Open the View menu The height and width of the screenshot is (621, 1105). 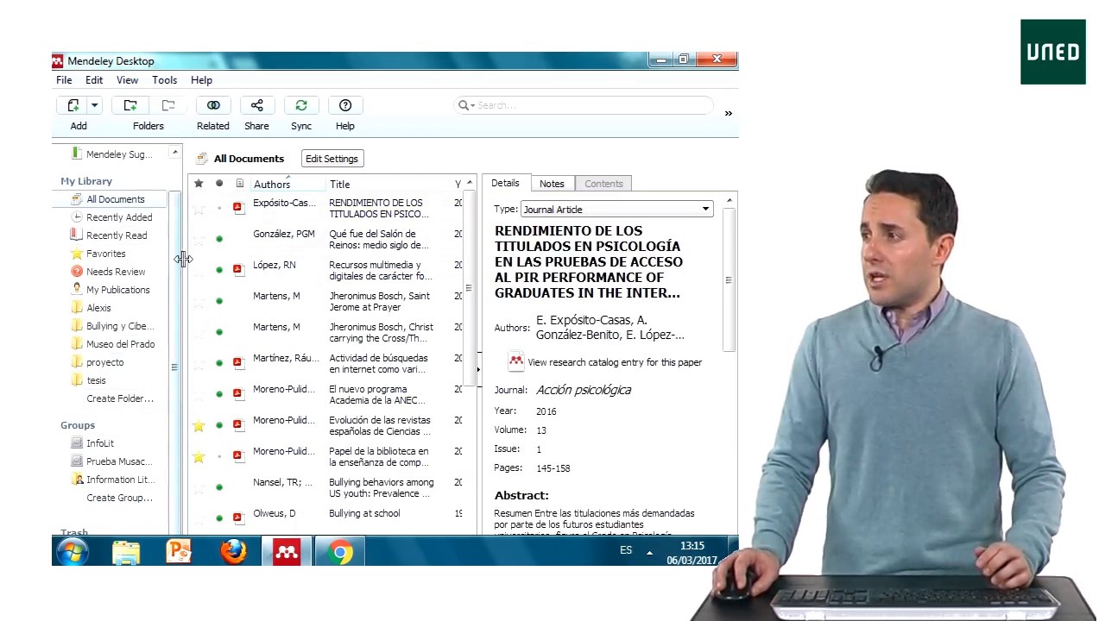(127, 80)
